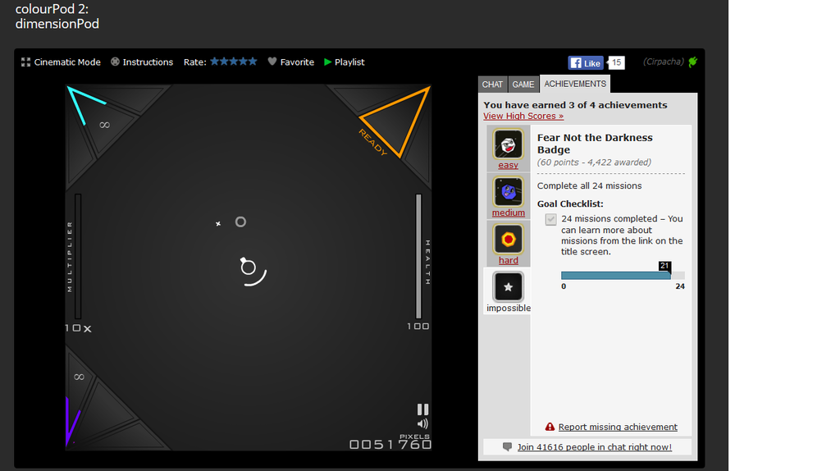
Task: Click the white x crosshair marker
Action: click(x=218, y=223)
